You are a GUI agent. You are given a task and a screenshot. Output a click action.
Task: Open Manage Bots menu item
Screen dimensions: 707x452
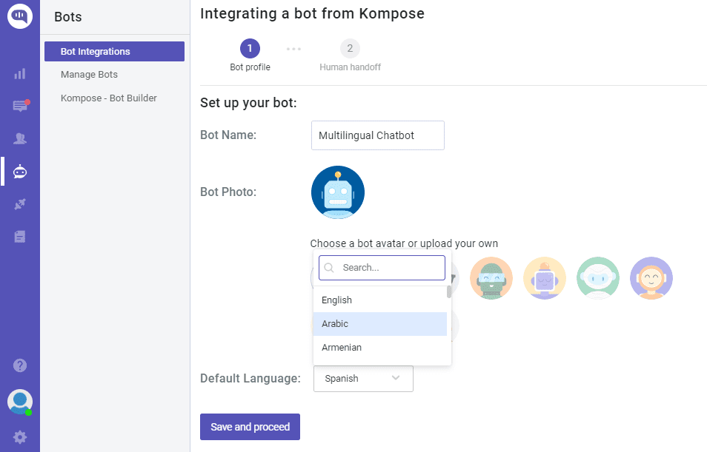89,74
